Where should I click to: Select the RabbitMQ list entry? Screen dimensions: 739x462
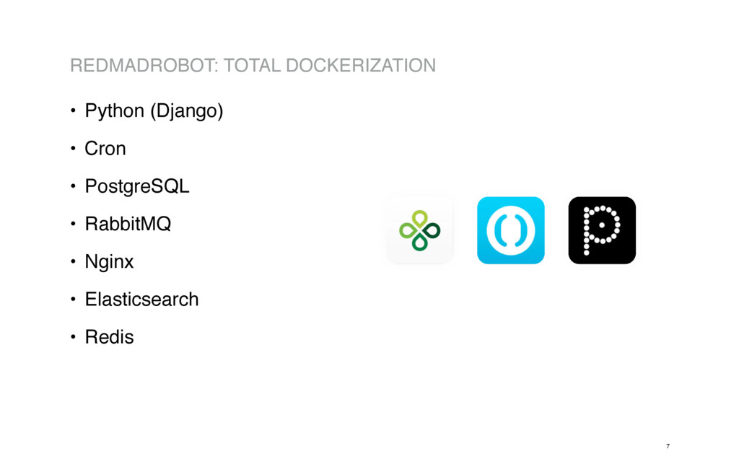coord(128,224)
